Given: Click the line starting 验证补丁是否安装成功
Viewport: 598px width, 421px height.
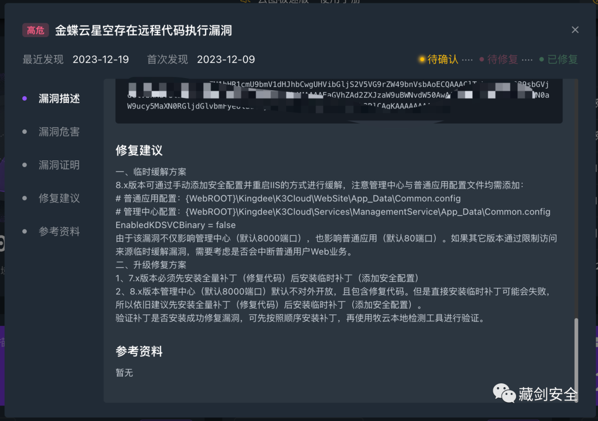Looking at the screenshot, I should click(x=300, y=318).
